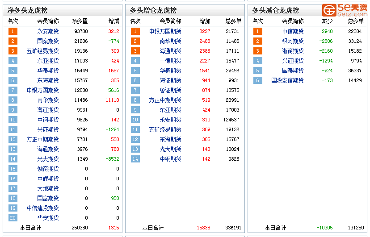Select 永安期货 total long 124637

coord(231,120)
